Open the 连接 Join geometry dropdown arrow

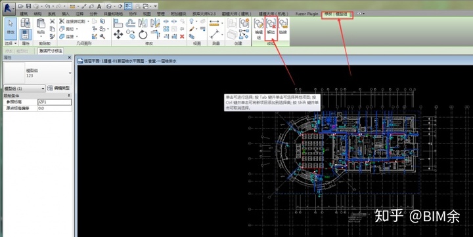[77, 37]
